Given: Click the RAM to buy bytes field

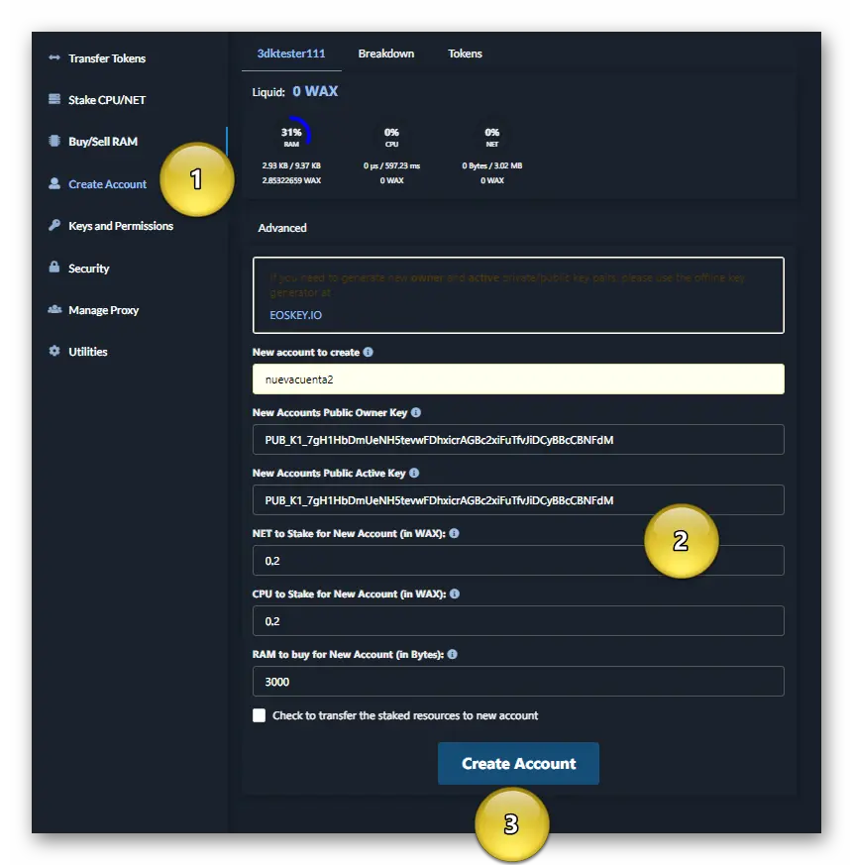Looking at the screenshot, I should pos(519,682).
